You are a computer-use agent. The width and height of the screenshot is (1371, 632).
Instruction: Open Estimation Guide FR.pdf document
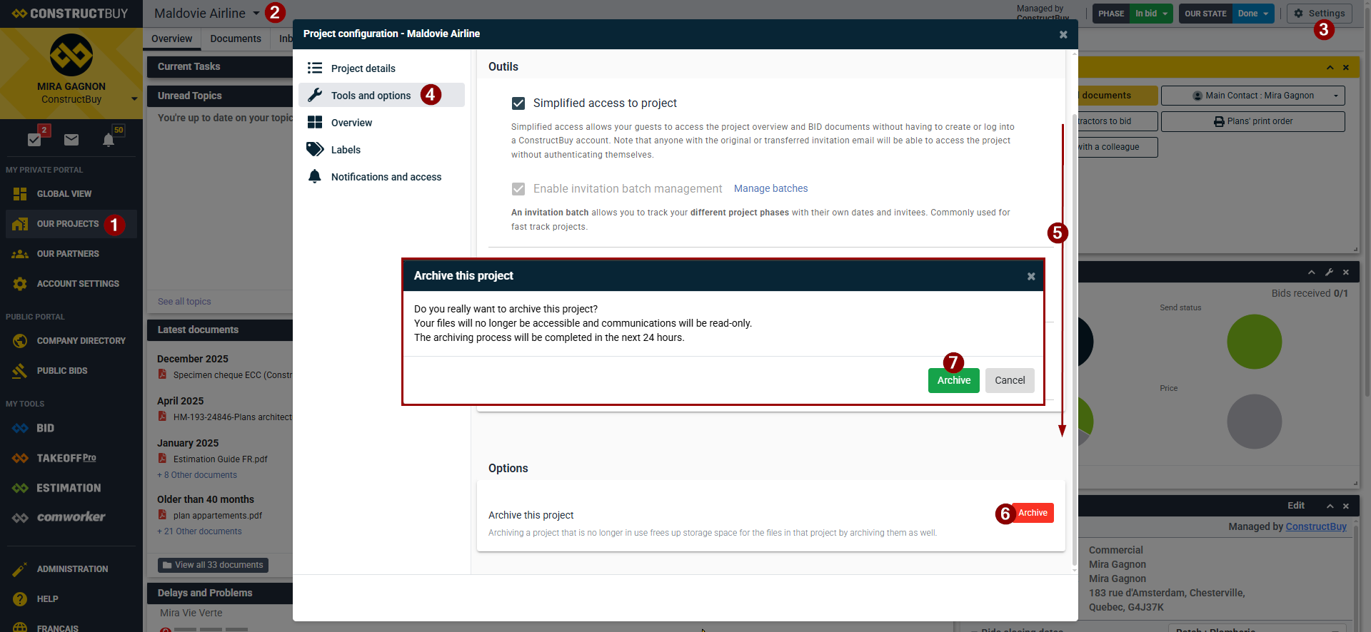click(221, 460)
